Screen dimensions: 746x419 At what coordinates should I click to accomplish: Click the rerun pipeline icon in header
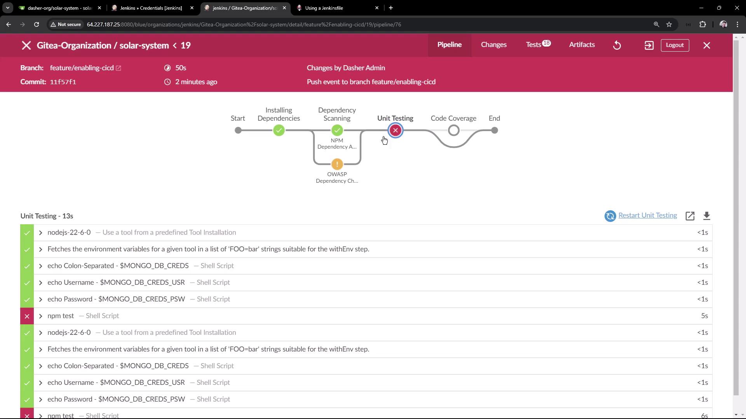[x=617, y=45]
